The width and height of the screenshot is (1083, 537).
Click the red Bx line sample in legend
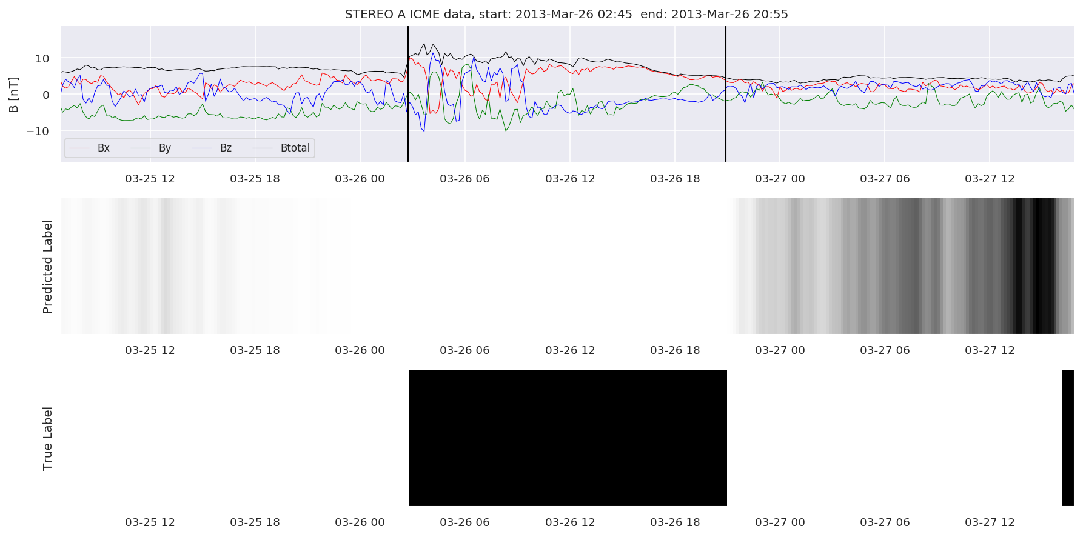pyautogui.click(x=79, y=148)
